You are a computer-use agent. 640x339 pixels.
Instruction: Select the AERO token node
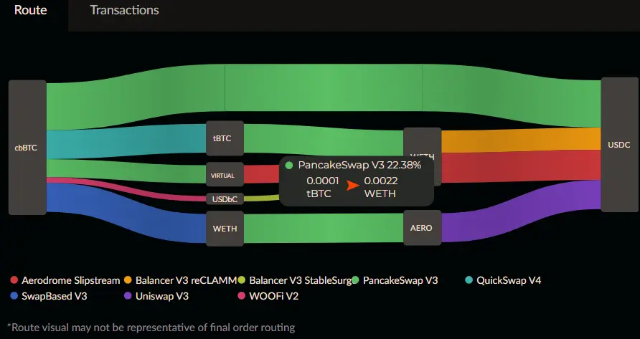coord(423,228)
